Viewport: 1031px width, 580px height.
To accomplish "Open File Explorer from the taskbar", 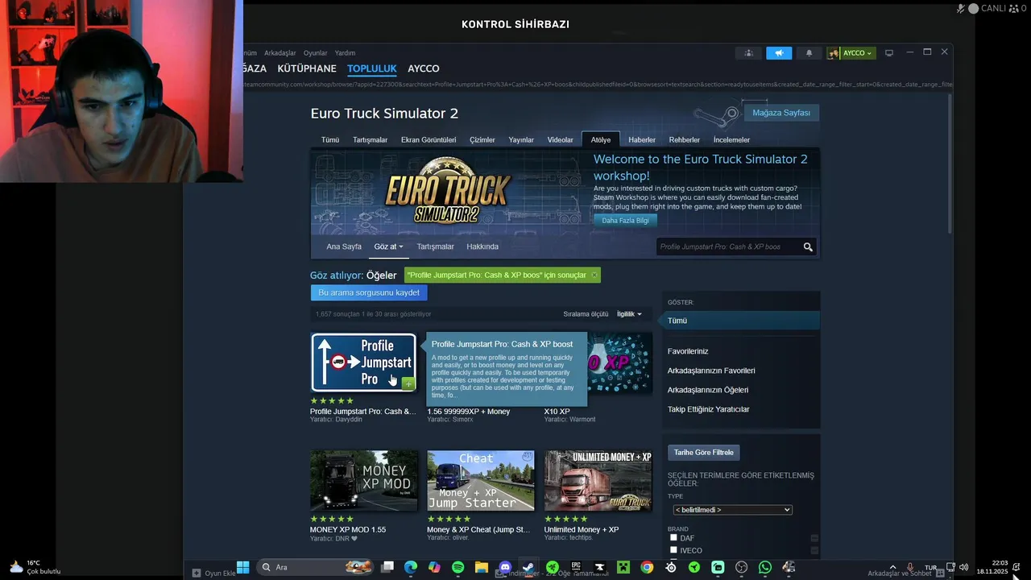I will 481,567.
